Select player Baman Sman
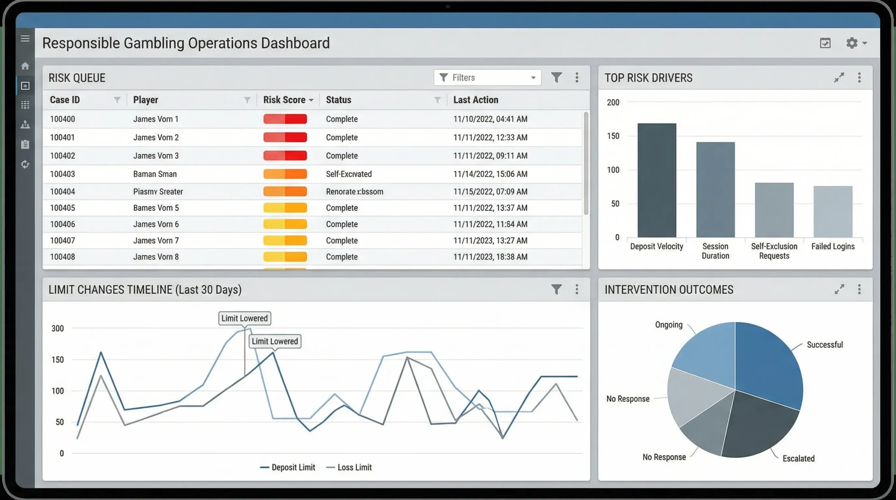 pos(155,174)
